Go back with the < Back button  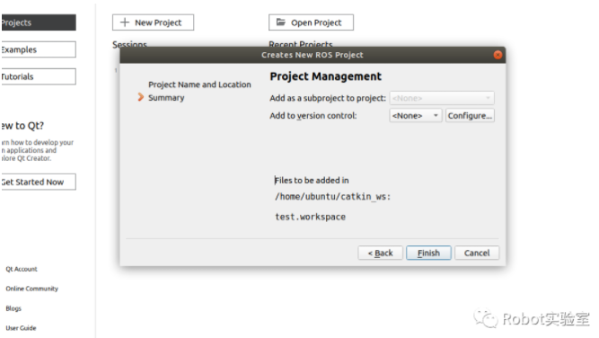click(380, 253)
